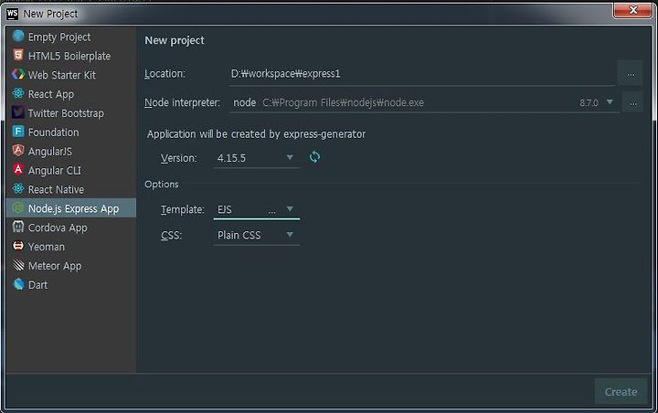Image resolution: width=658 pixels, height=413 pixels.
Task: Click the Node interpreter label
Action: coord(182,102)
